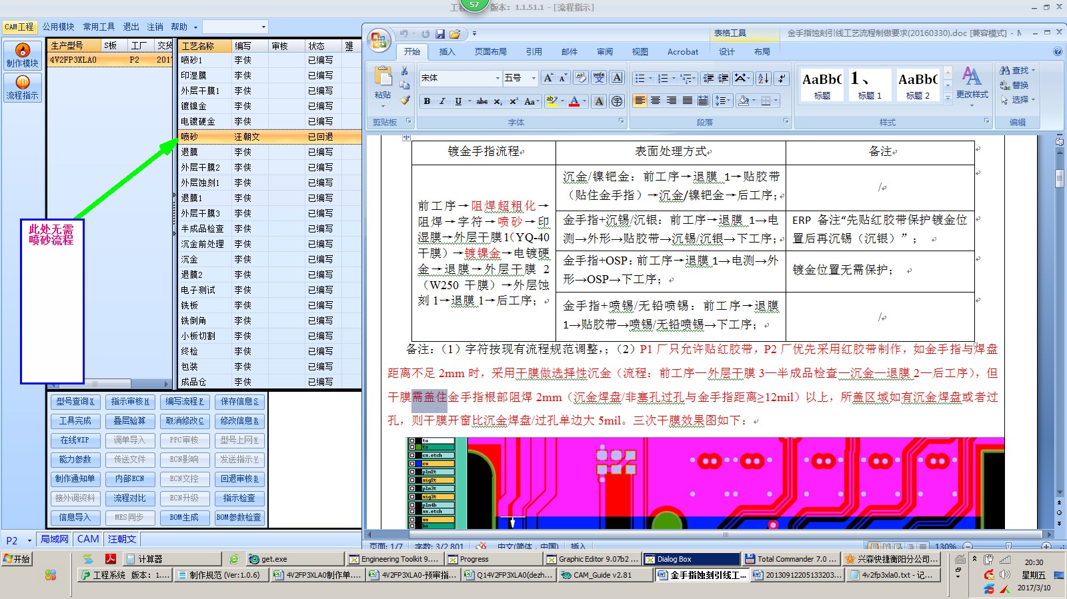Click the Clear Formatting eraser icon
This screenshot has height=599, width=1067.
tap(580, 78)
